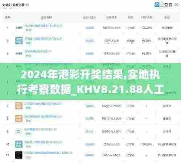Image resolution: width=181 pixels, height=163 pixels.
Task: Open the legal representative link in row 9
Action: 89,132
